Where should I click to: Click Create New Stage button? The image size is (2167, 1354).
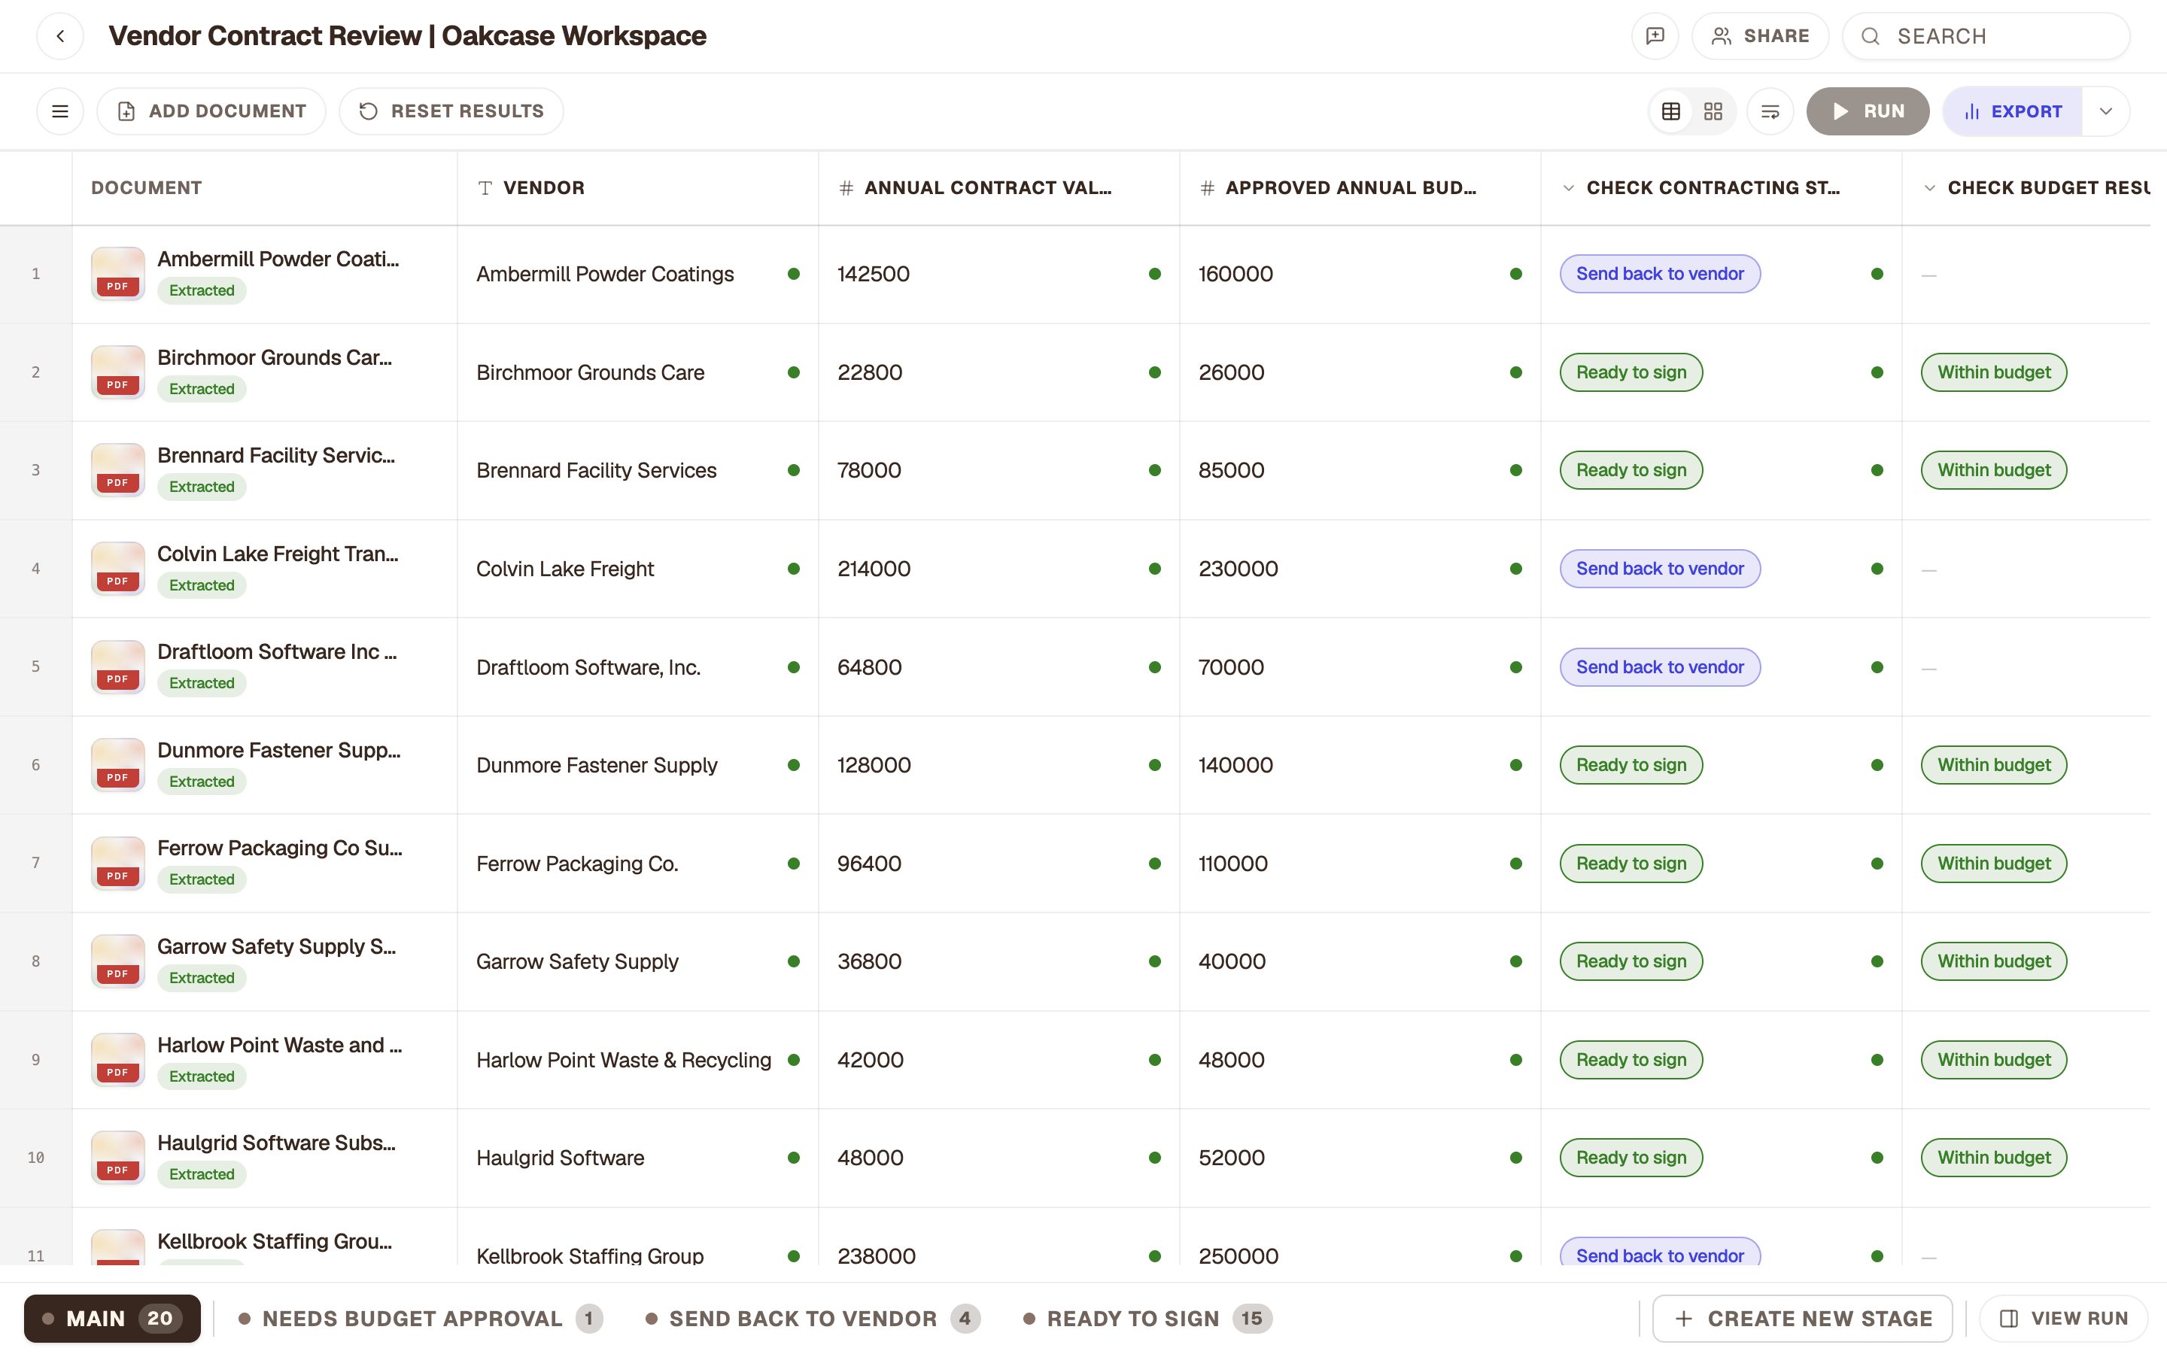click(1803, 1318)
